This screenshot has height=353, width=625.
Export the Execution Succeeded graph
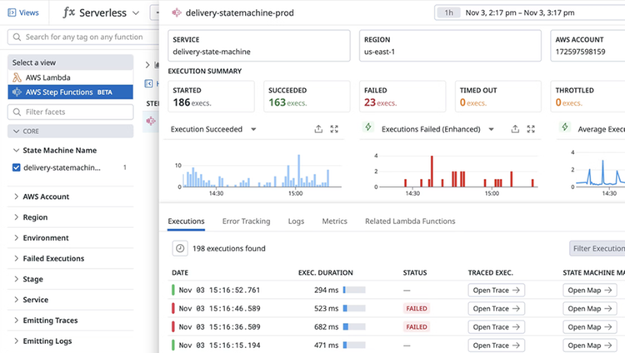pyautogui.click(x=318, y=129)
